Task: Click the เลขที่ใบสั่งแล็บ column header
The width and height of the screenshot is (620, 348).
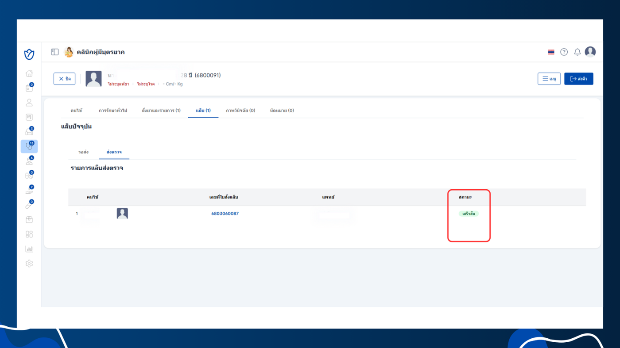Action: pyautogui.click(x=224, y=197)
